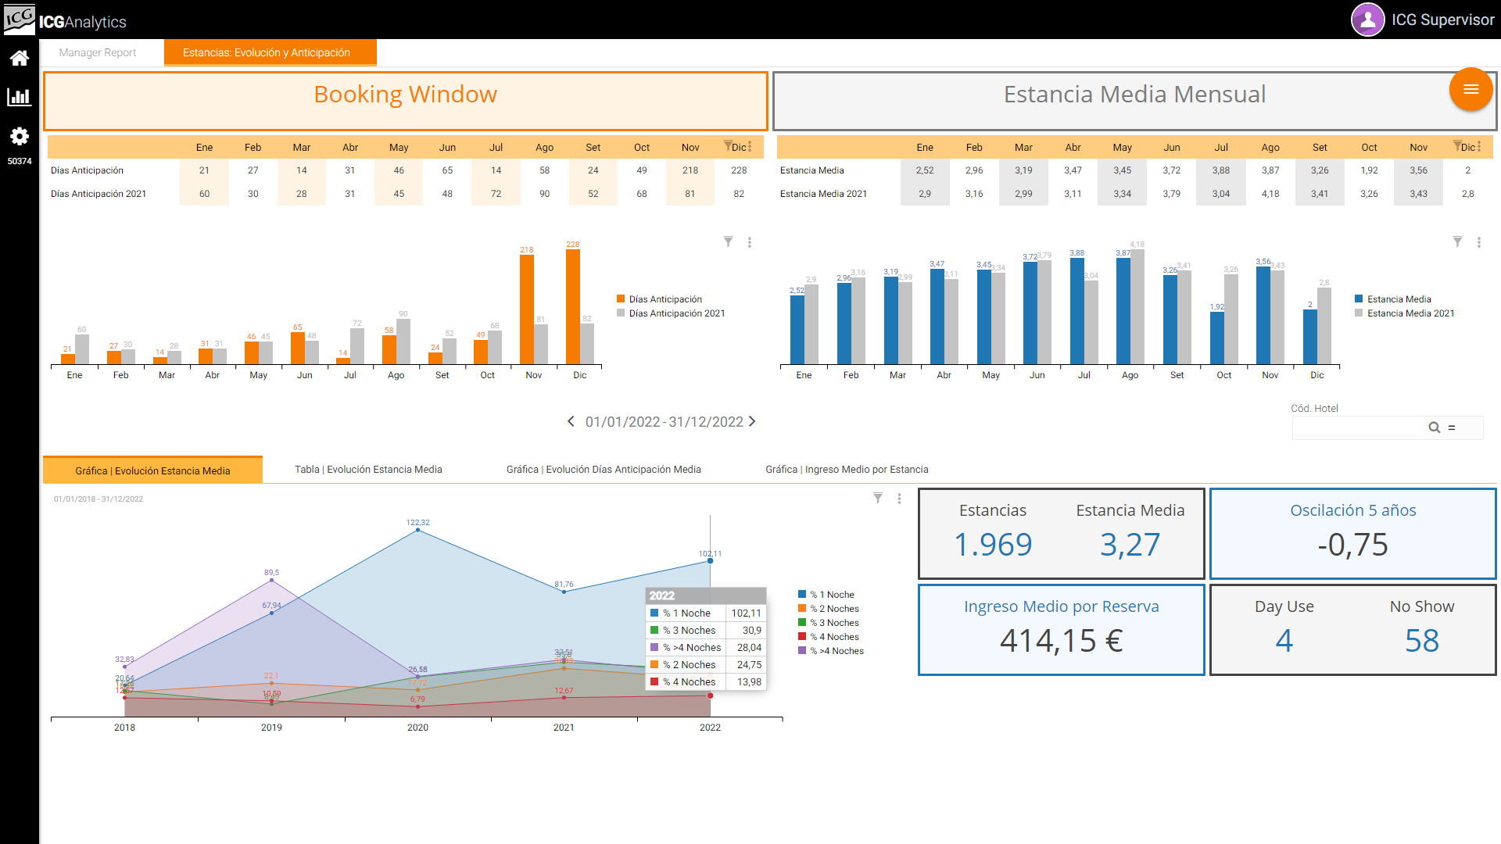This screenshot has width=1501, height=844.
Task: Click ICG Supervisor user avatar
Action: tap(1367, 20)
